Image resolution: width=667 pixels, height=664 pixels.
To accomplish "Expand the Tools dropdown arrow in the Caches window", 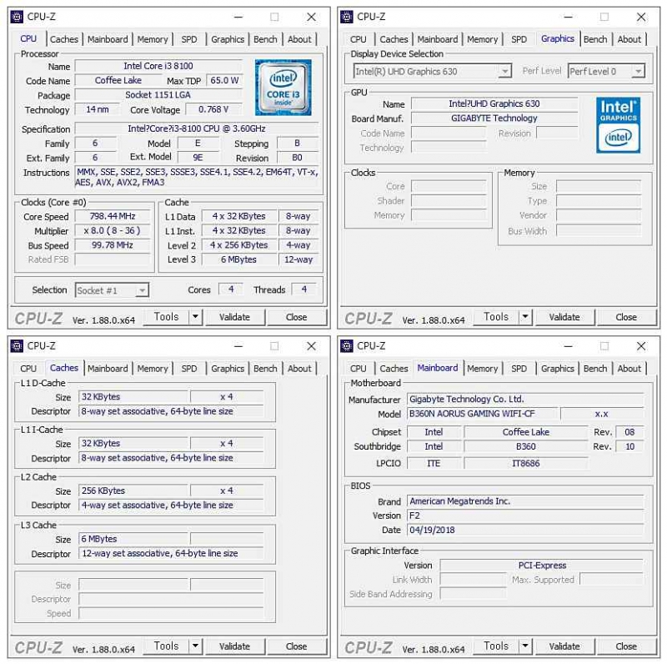I will [x=195, y=646].
